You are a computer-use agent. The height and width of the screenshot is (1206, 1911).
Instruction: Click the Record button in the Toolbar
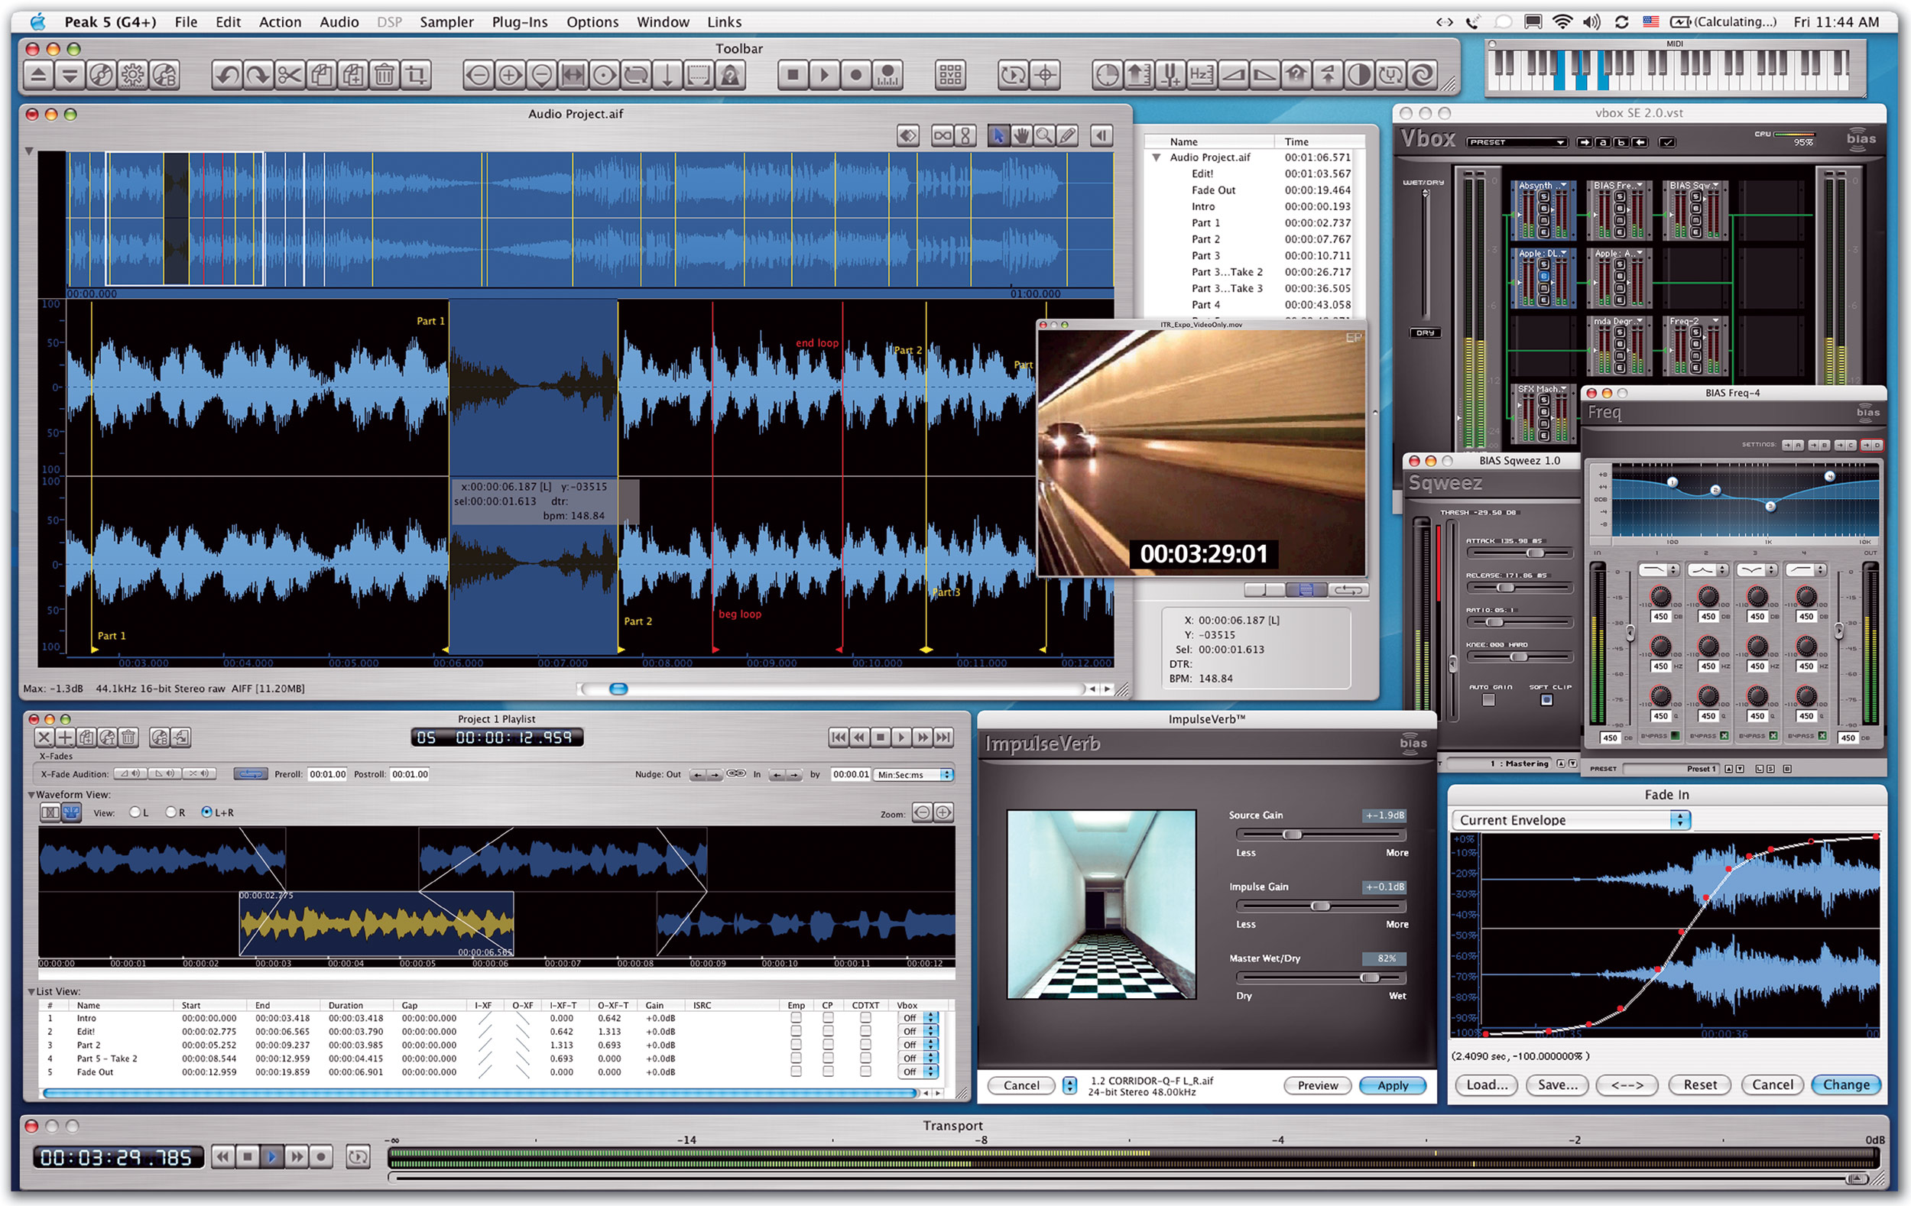coord(855,76)
